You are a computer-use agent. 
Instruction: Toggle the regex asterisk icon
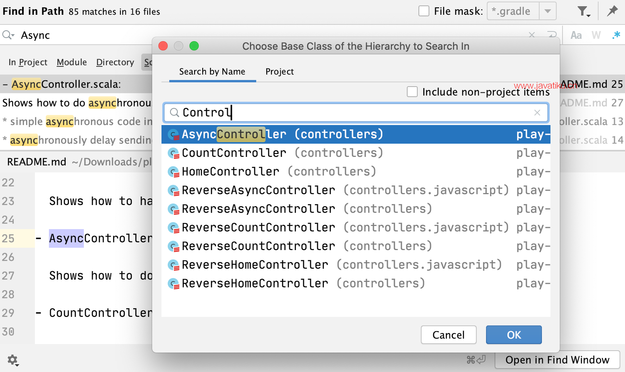point(616,35)
